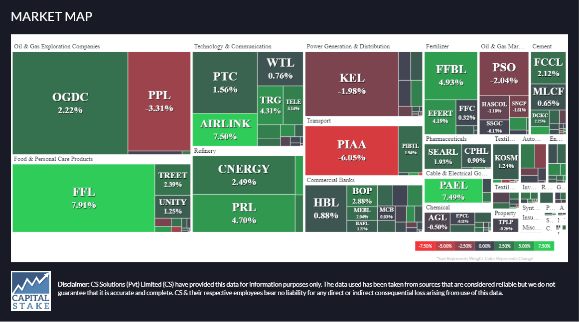This screenshot has height=322, width=579.
Task: Click the Capital Stake logo
Action: pos(31,291)
